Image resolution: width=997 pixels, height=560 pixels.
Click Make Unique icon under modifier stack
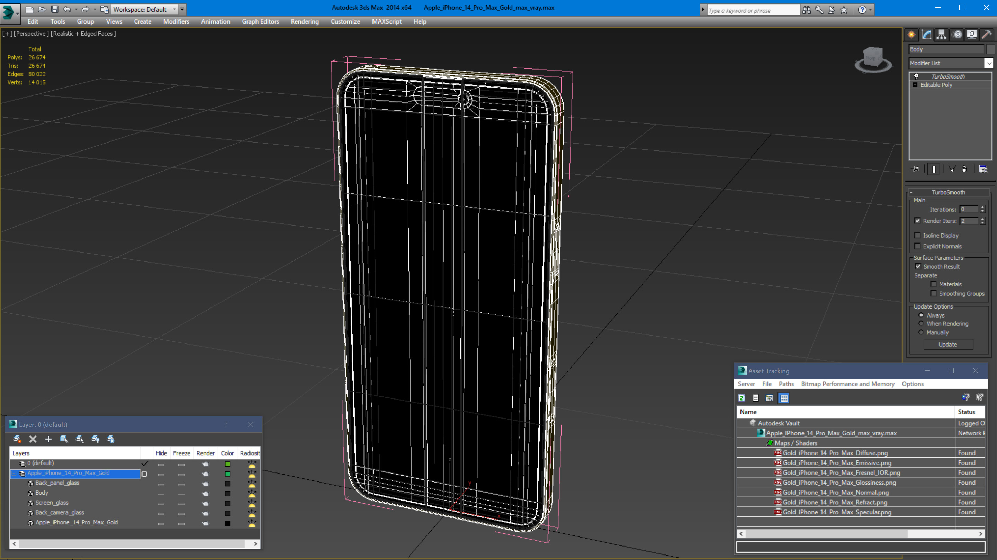pos(952,168)
